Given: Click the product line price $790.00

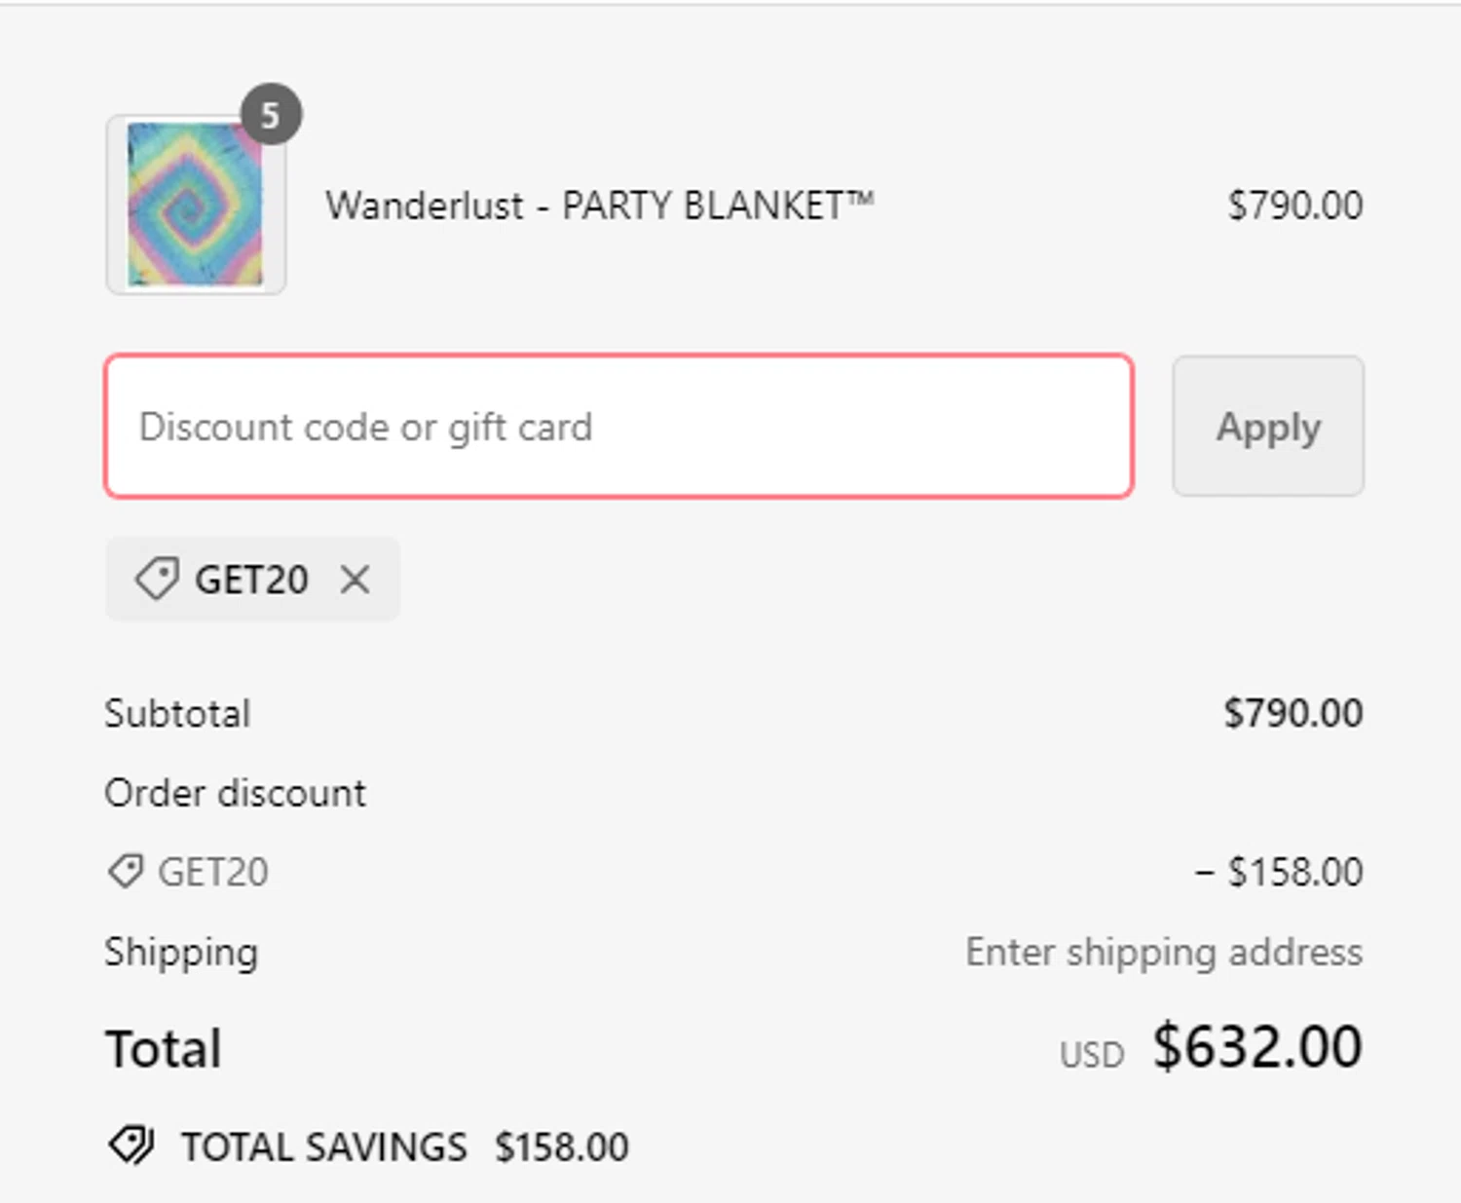Looking at the screenshot, I should (x=1294, y=206).
